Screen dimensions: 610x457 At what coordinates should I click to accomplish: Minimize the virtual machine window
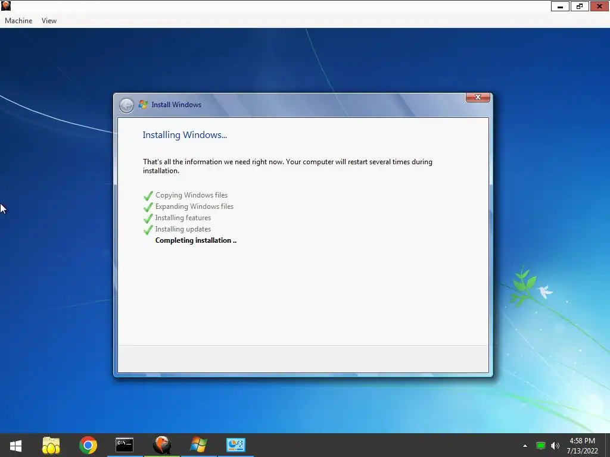pos(560,6)
